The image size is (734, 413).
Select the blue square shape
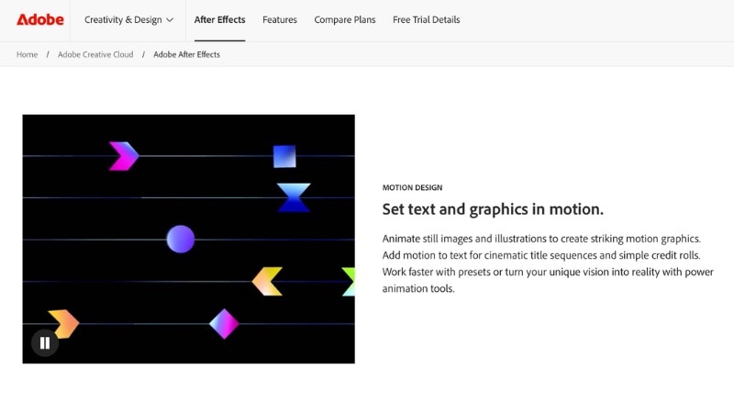(x=284, y=156)
